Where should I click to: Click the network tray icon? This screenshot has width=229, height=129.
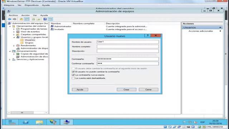coord(190,122)
